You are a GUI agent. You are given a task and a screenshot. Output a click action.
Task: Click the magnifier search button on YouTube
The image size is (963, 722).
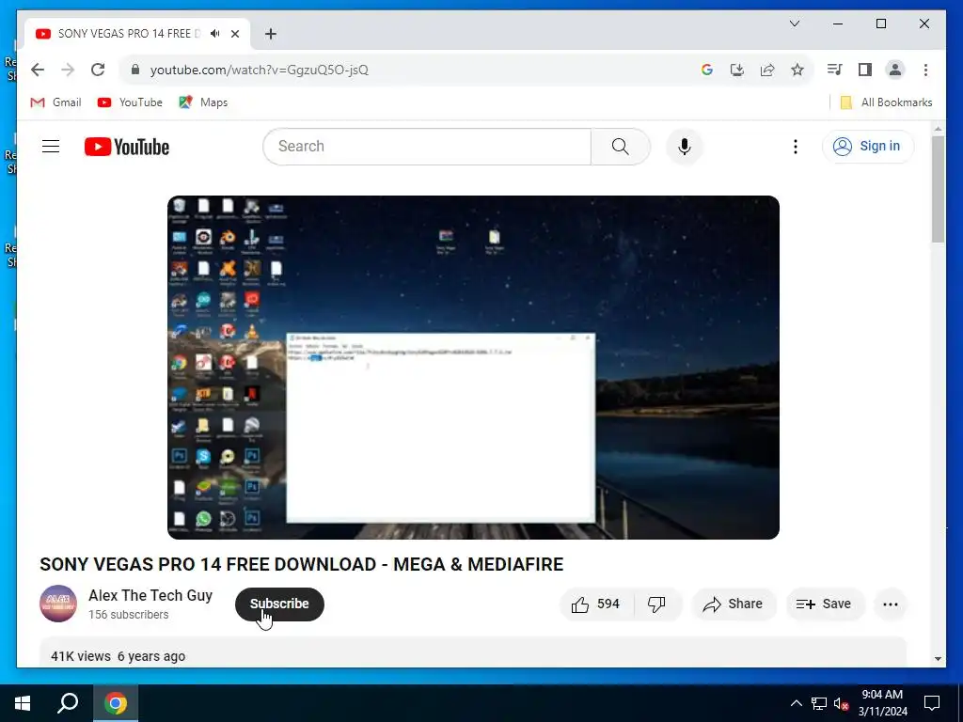point(621,146)
